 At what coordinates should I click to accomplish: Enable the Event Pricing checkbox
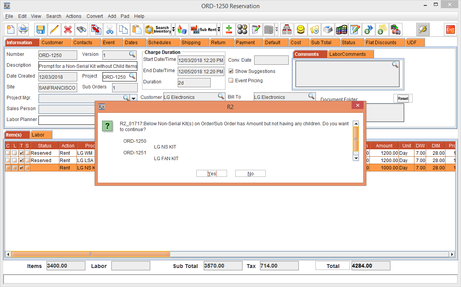coord(231,81)
